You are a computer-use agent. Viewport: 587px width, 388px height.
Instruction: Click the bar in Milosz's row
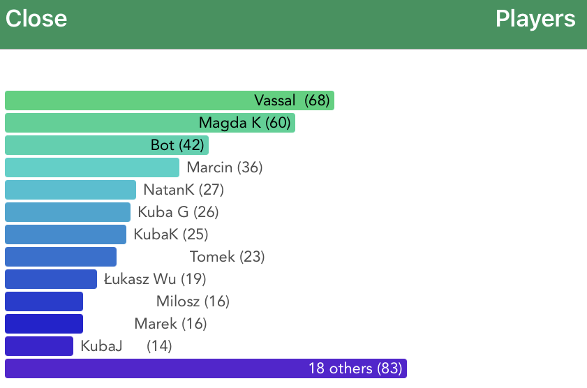coord(44,301)
